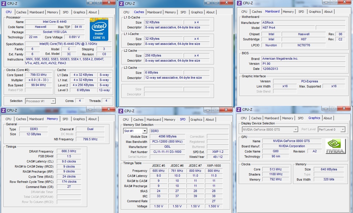Click the module size '4096 MBytes'
This screenshot has width=353, height=213.
coord(167,137)
